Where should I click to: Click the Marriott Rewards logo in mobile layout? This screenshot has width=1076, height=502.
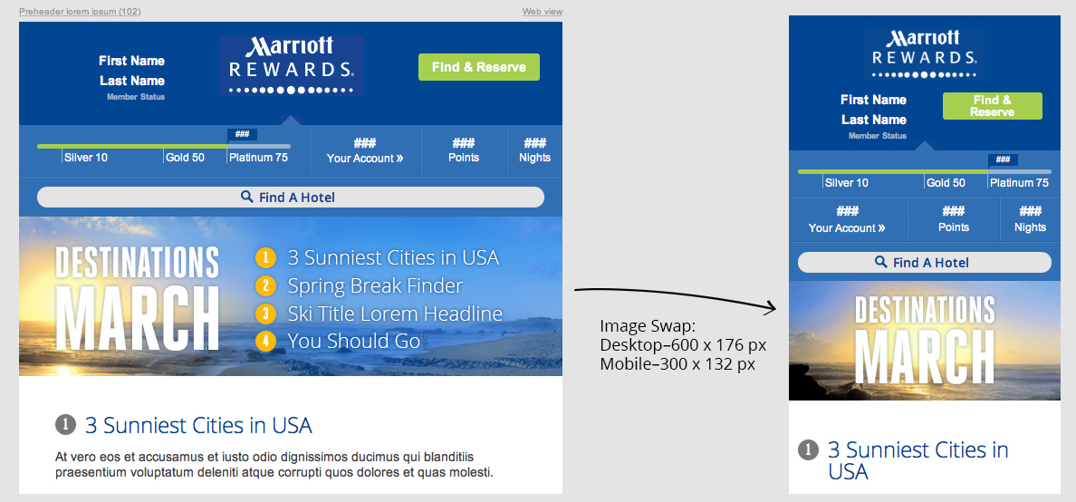point(924,52)
